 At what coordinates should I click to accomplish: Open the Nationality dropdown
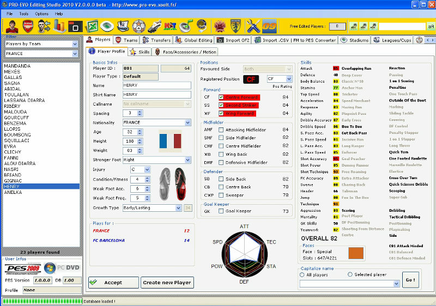tap(187, 123)
